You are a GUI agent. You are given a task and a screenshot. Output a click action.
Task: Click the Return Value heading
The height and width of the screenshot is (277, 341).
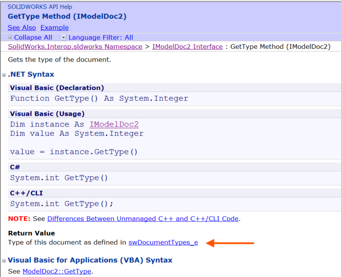(32, 233)
